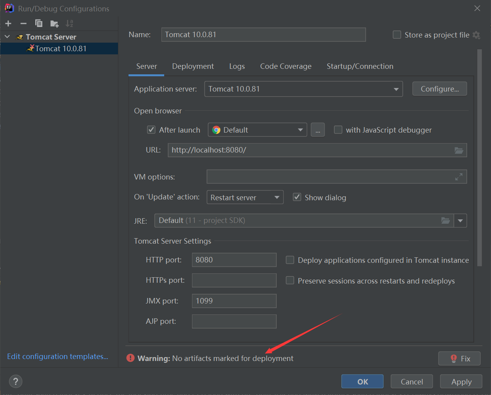Enable Store as project file
Viewport: 491px width, 395px height.
tap(397, 35)
